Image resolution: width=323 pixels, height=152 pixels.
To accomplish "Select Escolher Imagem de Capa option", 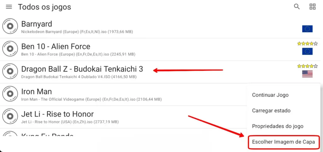I will [x=284, y=142].
